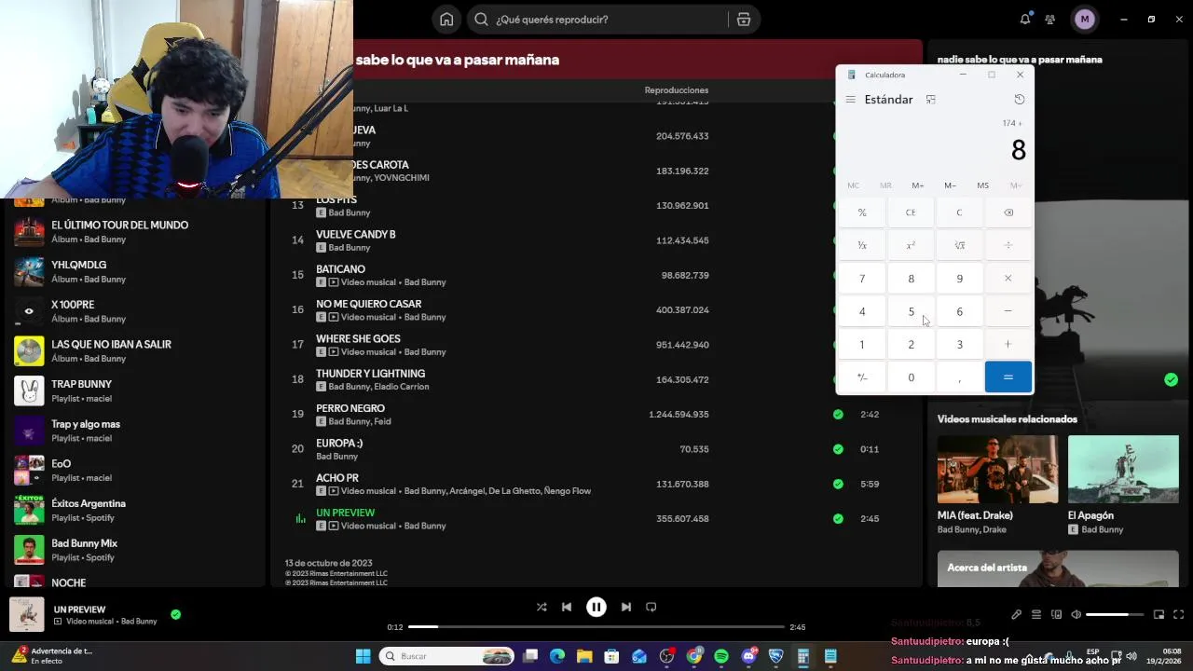Click CE key on Calculator
This screenshot has width=1193, height=671.
(x=911, y=212)
